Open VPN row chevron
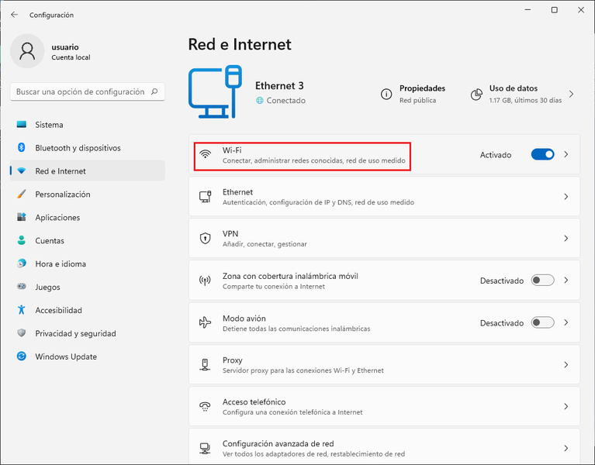 (566, 239)
